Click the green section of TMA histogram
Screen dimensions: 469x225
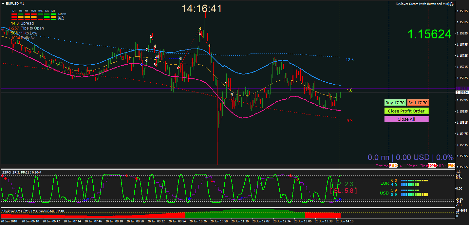tap(245, 214)
